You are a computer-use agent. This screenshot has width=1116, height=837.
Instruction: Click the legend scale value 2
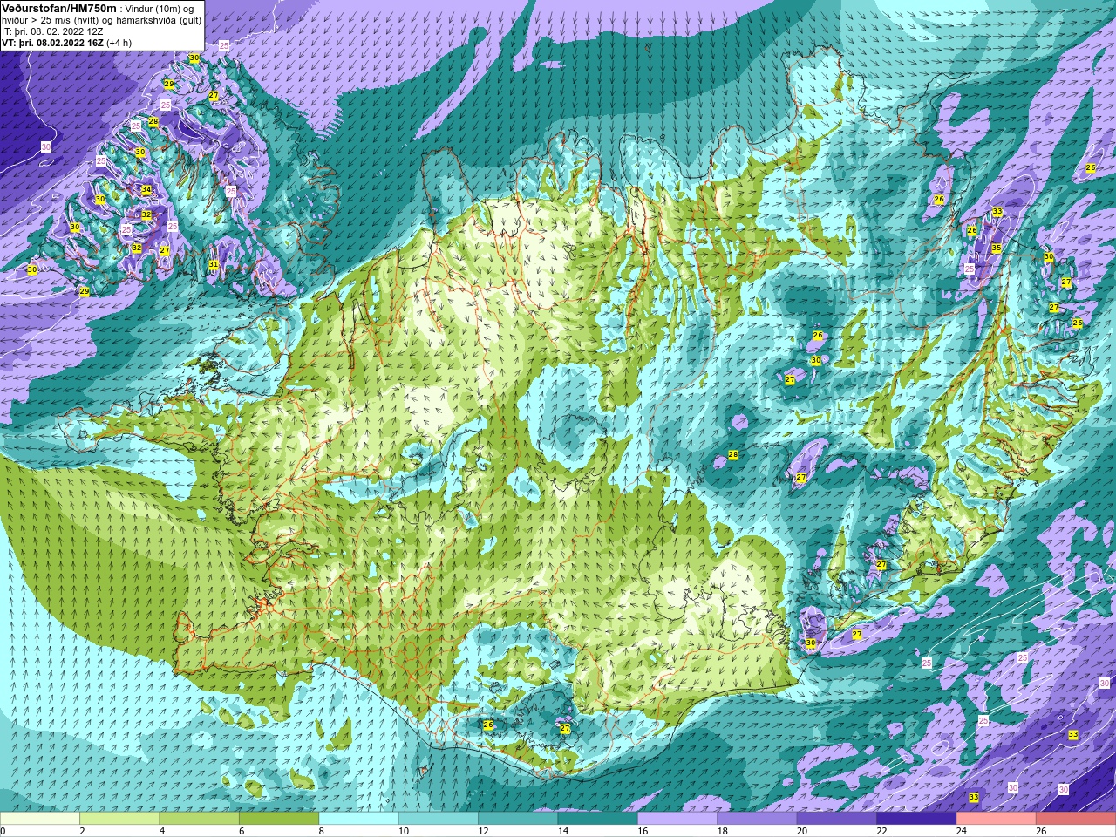[x=82, y=831]
